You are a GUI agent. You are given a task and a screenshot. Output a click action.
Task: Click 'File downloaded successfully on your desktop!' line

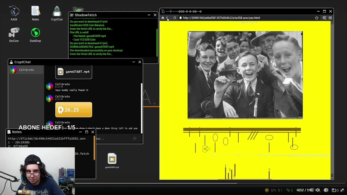tap(96, 50)
